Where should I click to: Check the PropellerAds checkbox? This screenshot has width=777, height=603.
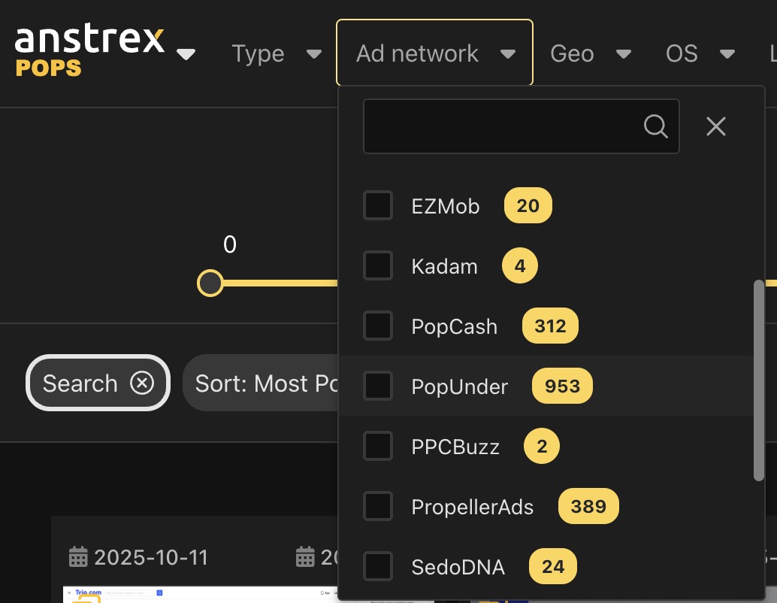pos(378,506)
